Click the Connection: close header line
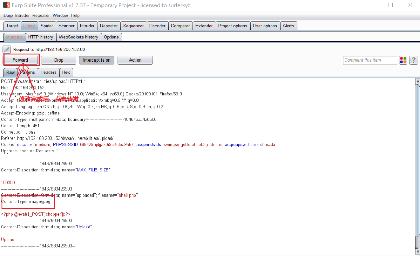Screen dimensions: 420x256 pos(18,132)
